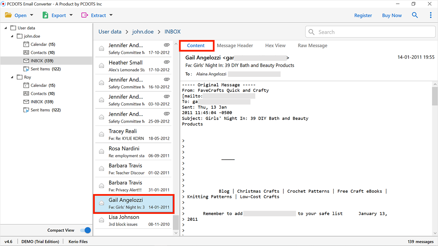Click envelope icon beside Gail Angelozzi email
This screenshot has width=438, height=246.
pyautogui.click(x=102, y=203)
